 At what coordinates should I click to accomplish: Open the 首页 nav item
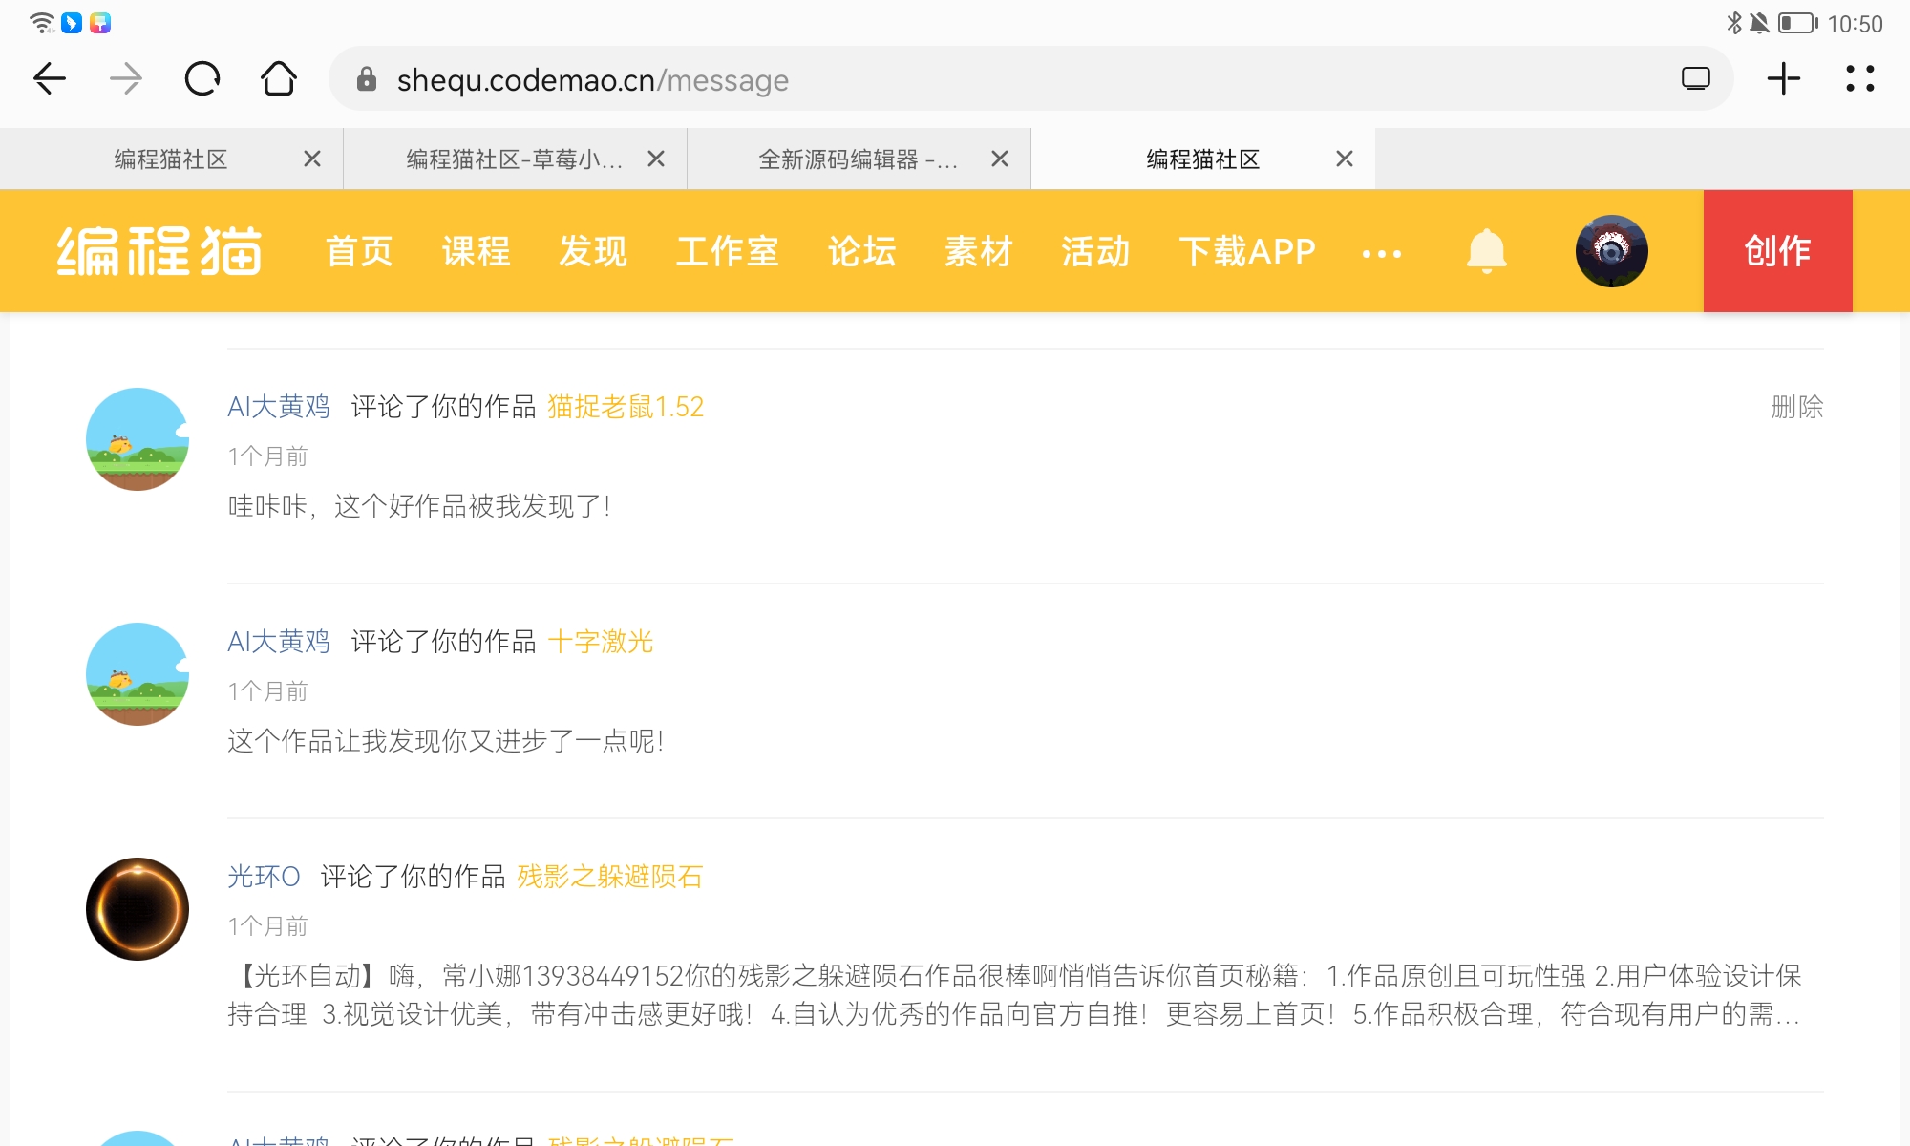(x=360, y=251)
